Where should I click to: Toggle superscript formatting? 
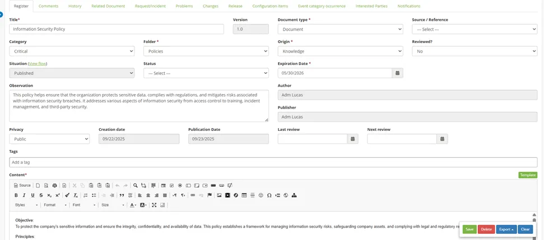pyautogui.click(x=58, y=195)
